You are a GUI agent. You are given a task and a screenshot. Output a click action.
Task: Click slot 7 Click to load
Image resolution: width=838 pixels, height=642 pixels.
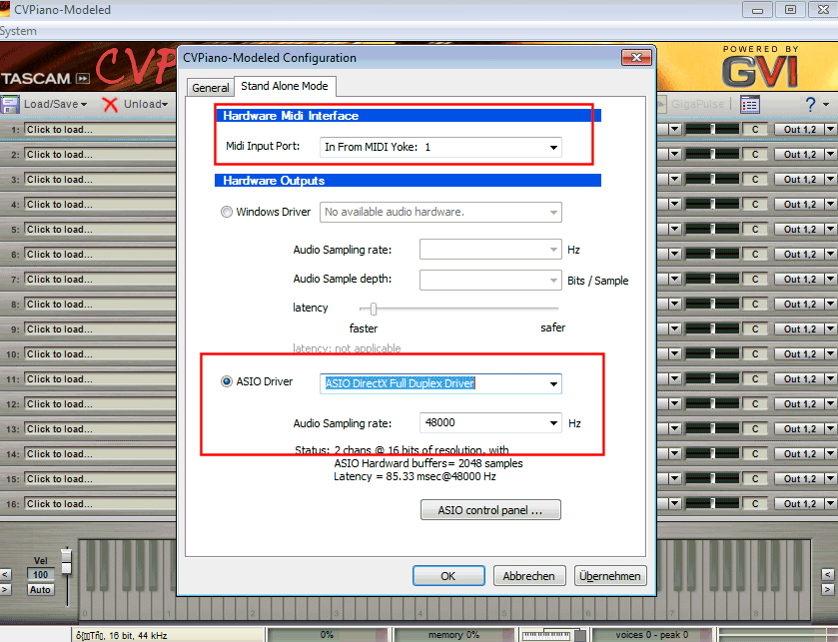pyautogui.click(x=100, y=279)
